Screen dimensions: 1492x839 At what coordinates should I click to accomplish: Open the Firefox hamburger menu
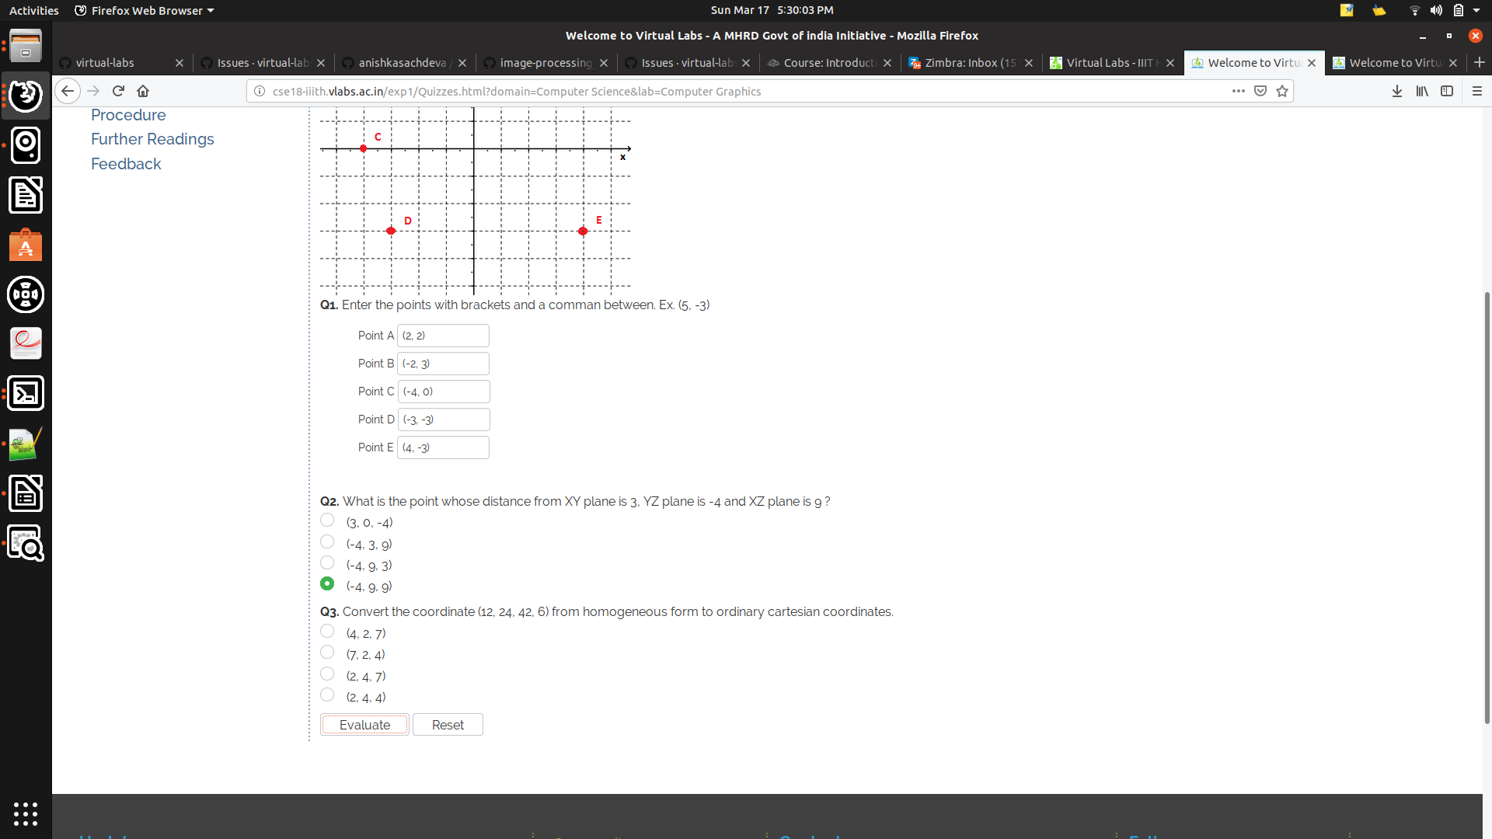click(x=1476, y=91)
